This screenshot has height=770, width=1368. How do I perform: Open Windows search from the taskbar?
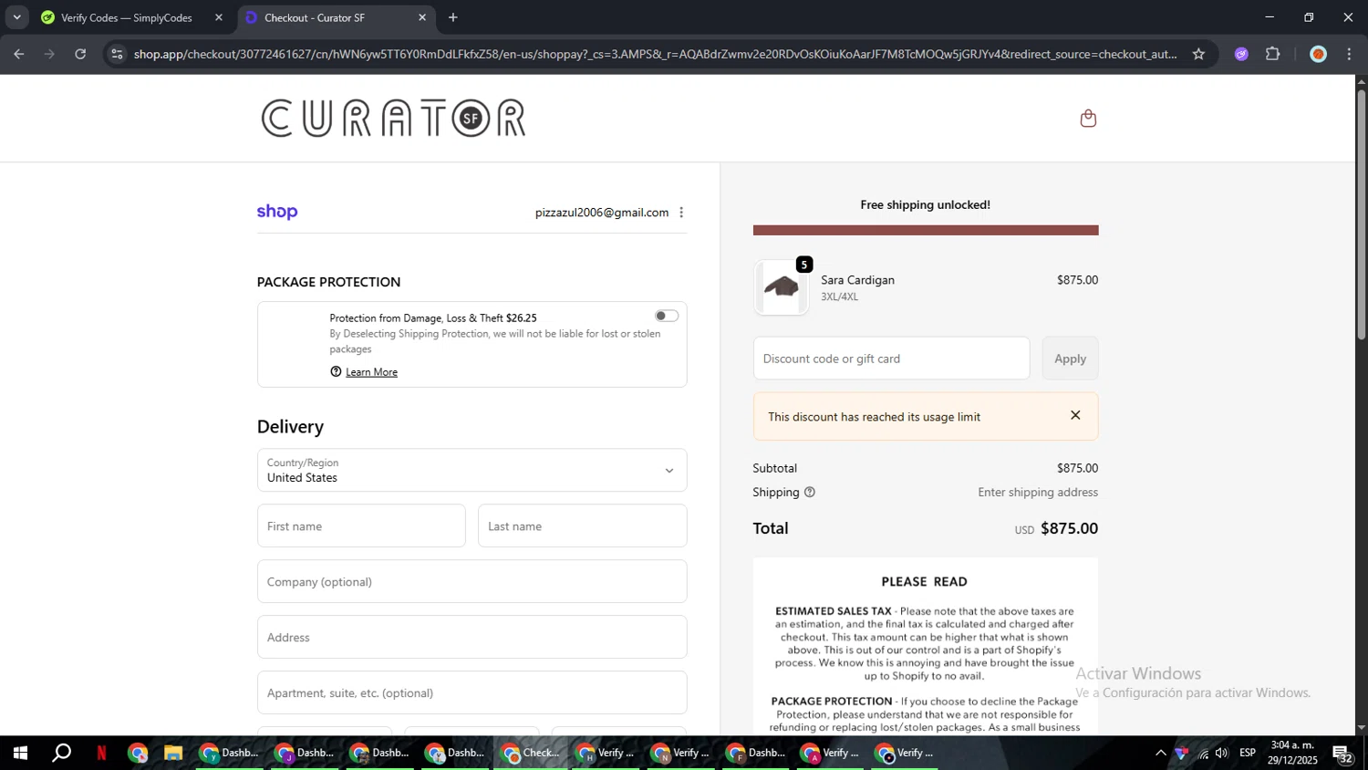61,754
